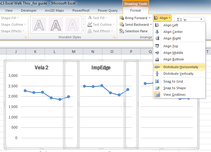Click the Bring Forward button

pos(133,18)
